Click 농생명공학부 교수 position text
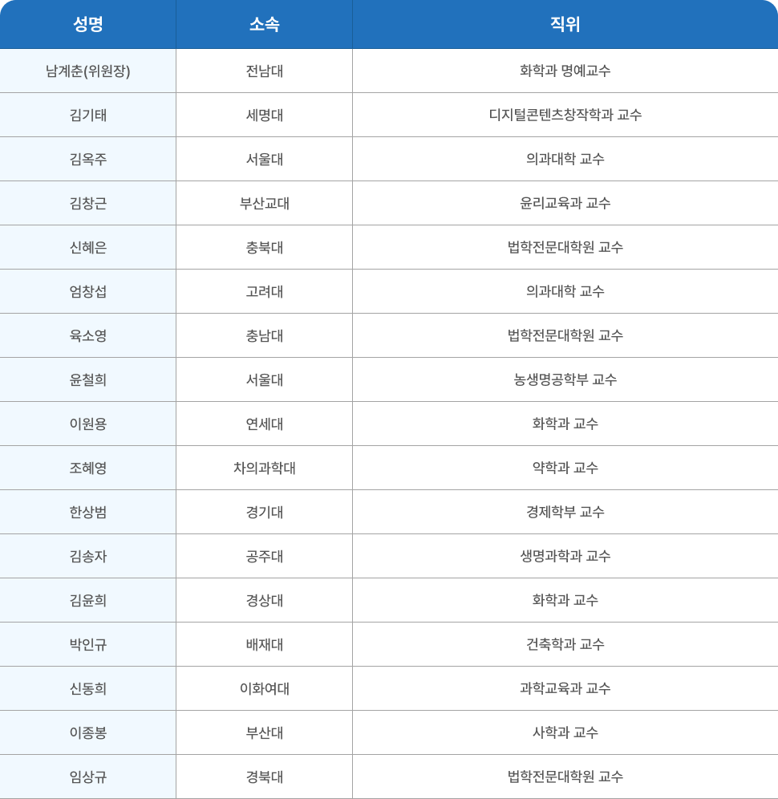Image resolution: width=778 pixels, height=799 pixels. click(x=565, y=379)
